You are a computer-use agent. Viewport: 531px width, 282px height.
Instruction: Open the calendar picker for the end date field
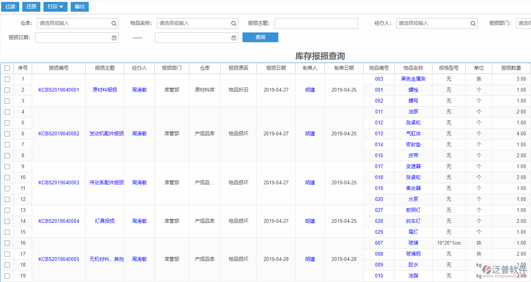pos(234,37)
